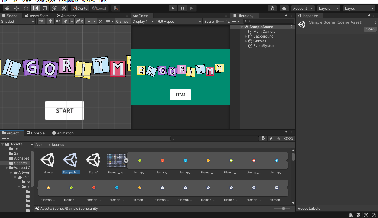Viewport: 378px width, 218px height.
Task: Toggle scene audio with the speaker icon
Action: (x=58, y=21)
